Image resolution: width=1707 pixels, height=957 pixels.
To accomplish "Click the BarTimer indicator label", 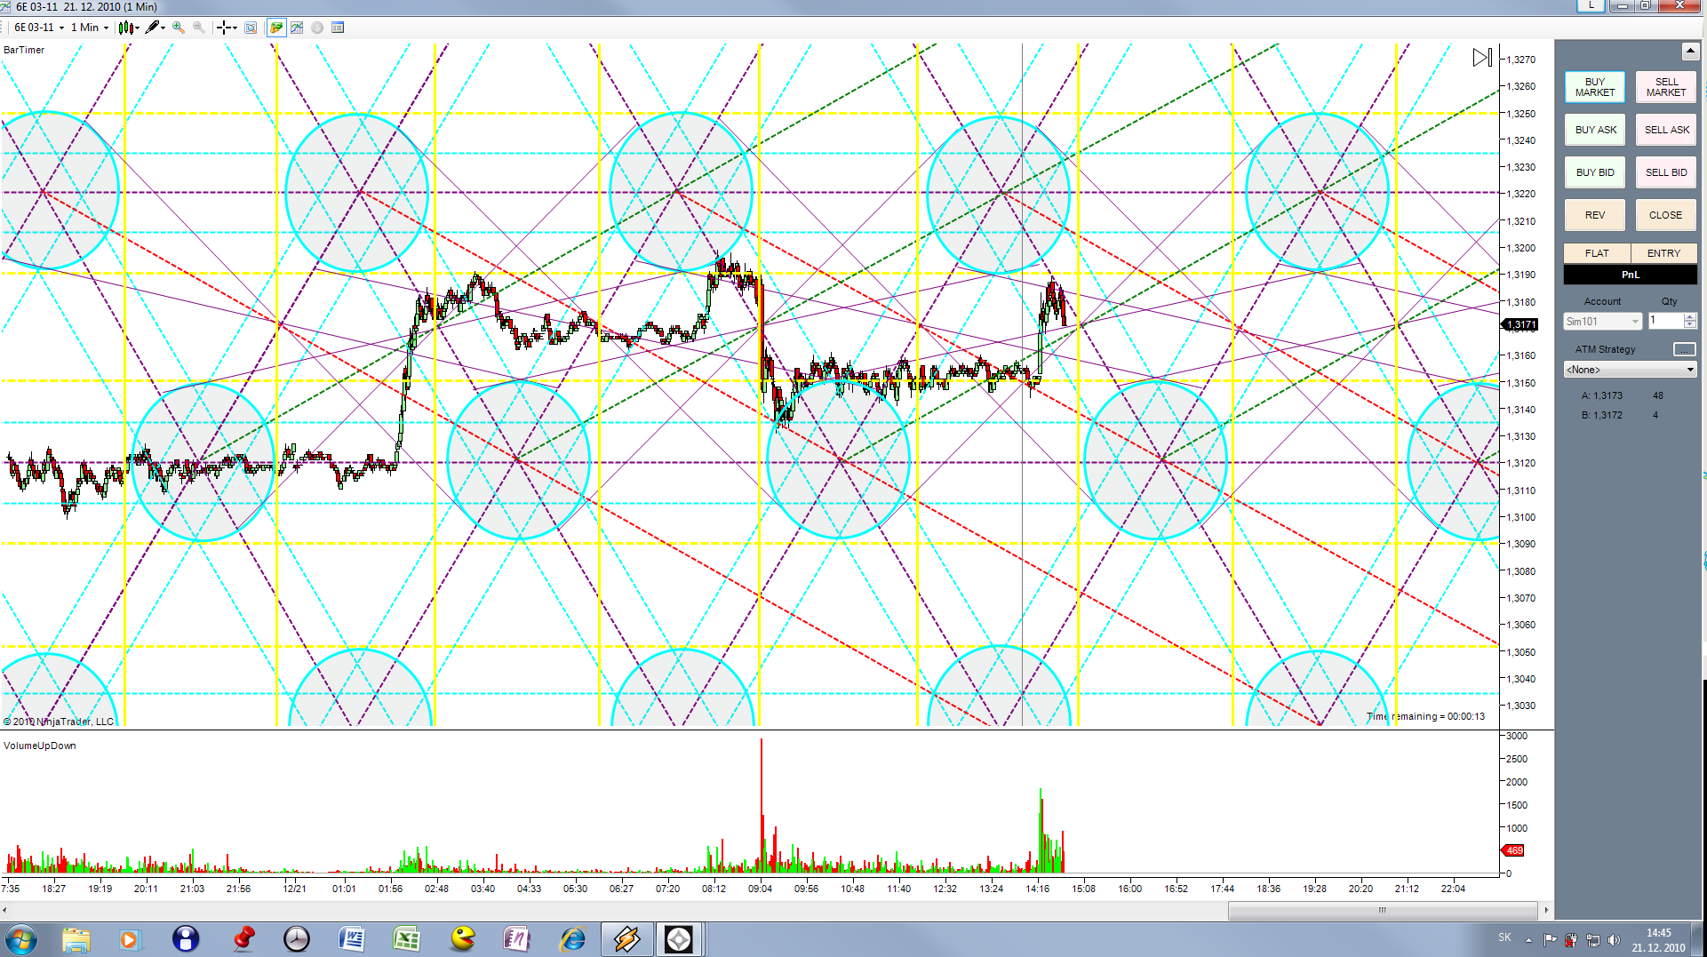I will coord(24,50).
